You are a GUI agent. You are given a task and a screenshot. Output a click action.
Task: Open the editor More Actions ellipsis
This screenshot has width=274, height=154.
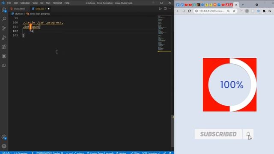(170, 9)
